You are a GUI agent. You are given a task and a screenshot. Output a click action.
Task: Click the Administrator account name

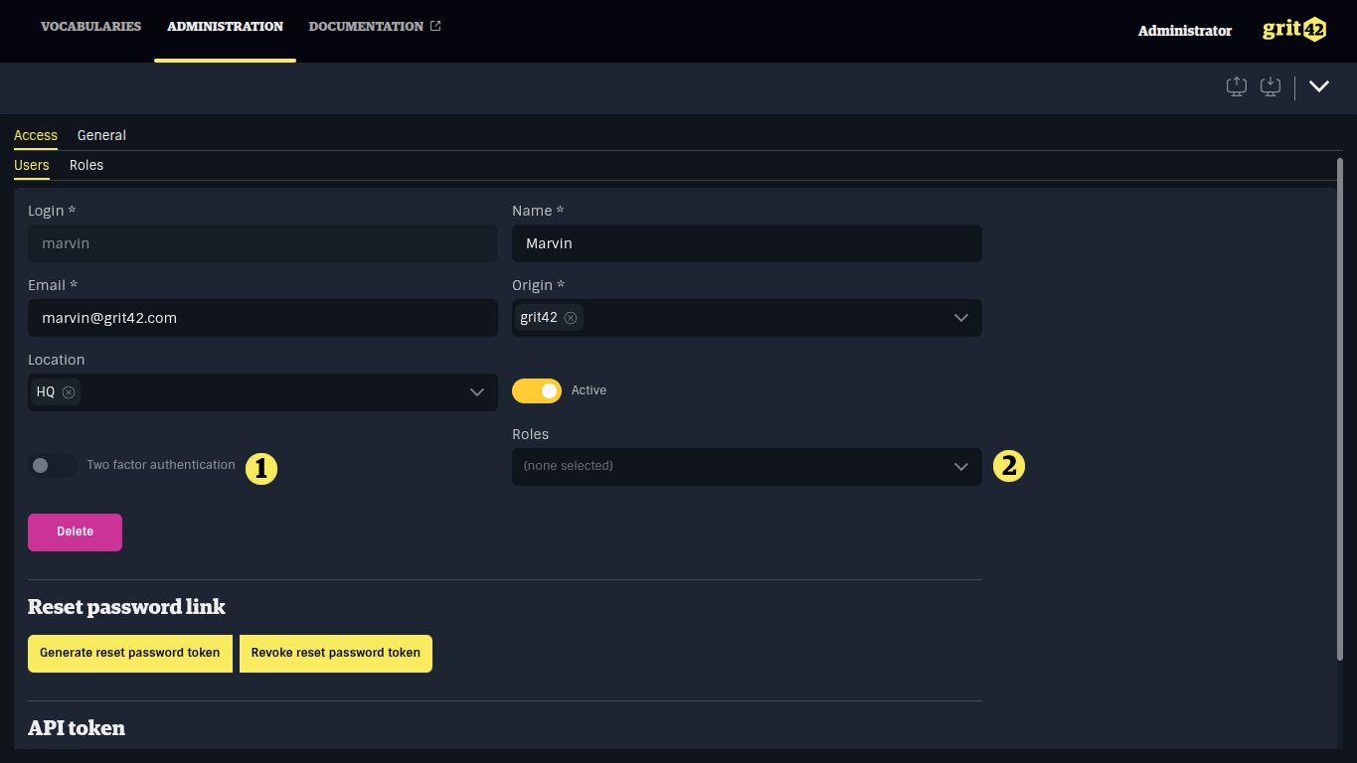tap(1184, 31)
